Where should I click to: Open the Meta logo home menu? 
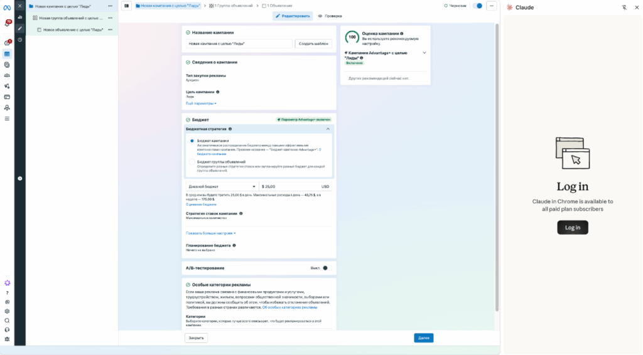[x=7, y=8]
